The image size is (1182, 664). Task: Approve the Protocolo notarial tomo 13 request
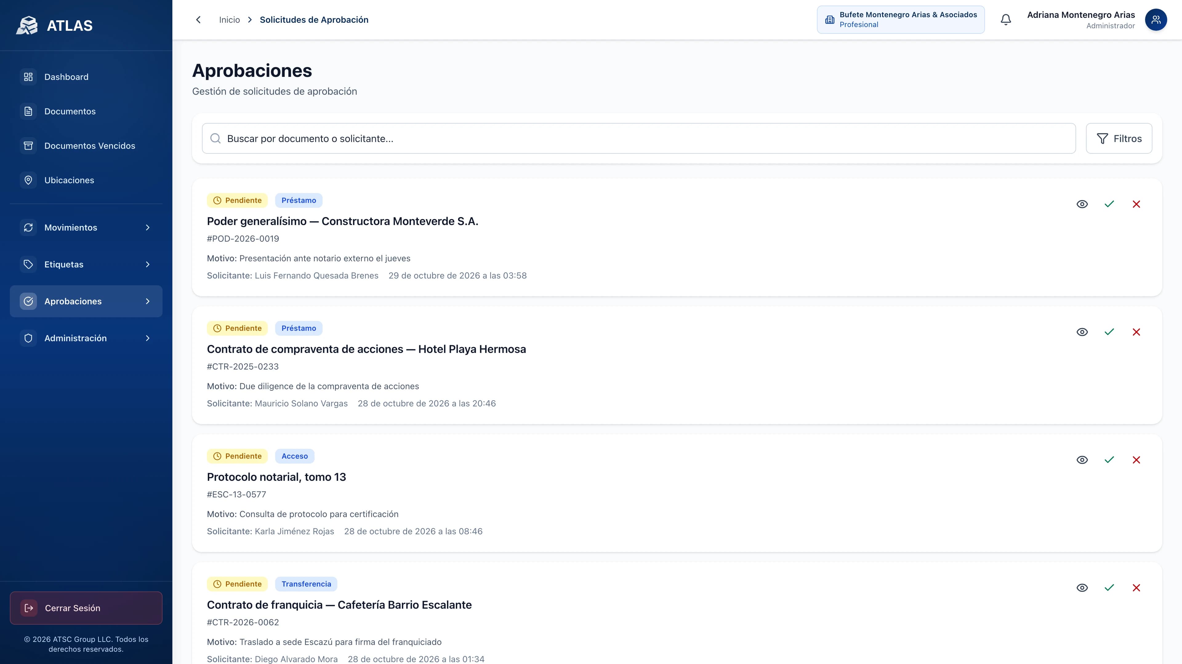click(x=1109, y=460)
